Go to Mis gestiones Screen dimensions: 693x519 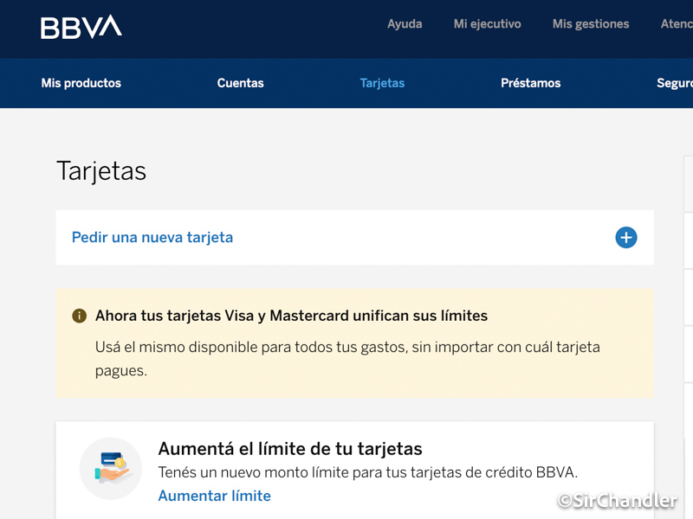(591, 24)
